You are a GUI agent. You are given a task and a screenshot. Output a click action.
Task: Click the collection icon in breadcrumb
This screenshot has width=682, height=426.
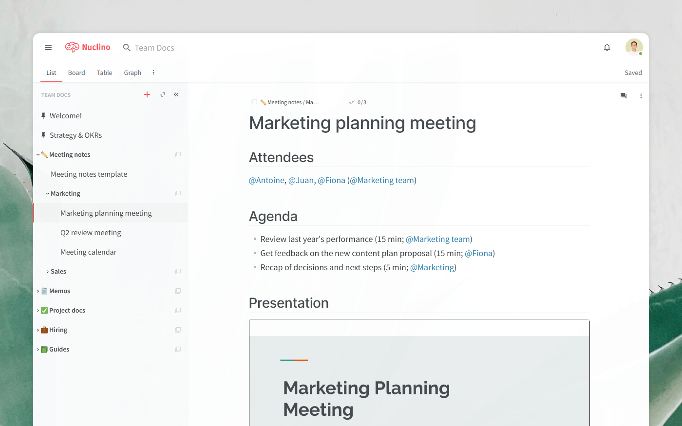pos(254,102)
